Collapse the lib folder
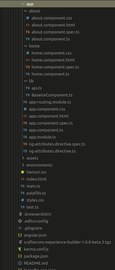This screenshot has height=270, width=115. (x=25, y=81)
